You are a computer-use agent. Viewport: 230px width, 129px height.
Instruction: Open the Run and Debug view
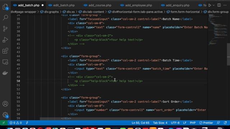5,40
